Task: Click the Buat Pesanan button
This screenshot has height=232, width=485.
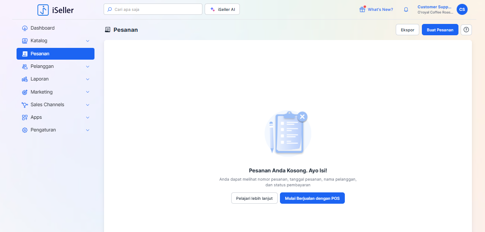Action: 440,30
